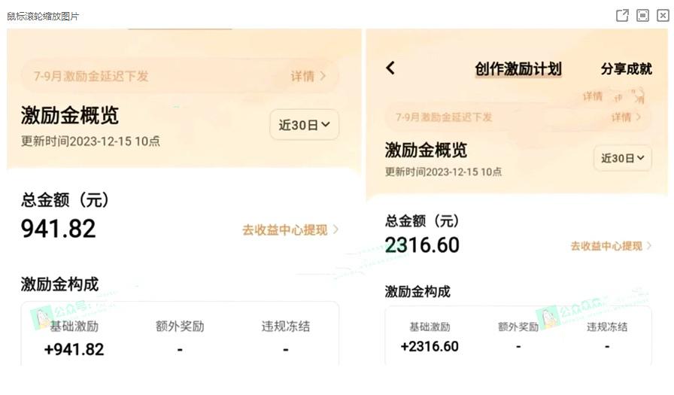Select left 违规冻结 column
Viewport: 674px width, 395px height.
tap(285, 339)
